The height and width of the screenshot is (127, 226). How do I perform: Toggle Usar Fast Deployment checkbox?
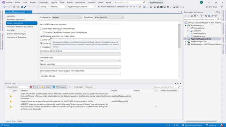[44, 32]
